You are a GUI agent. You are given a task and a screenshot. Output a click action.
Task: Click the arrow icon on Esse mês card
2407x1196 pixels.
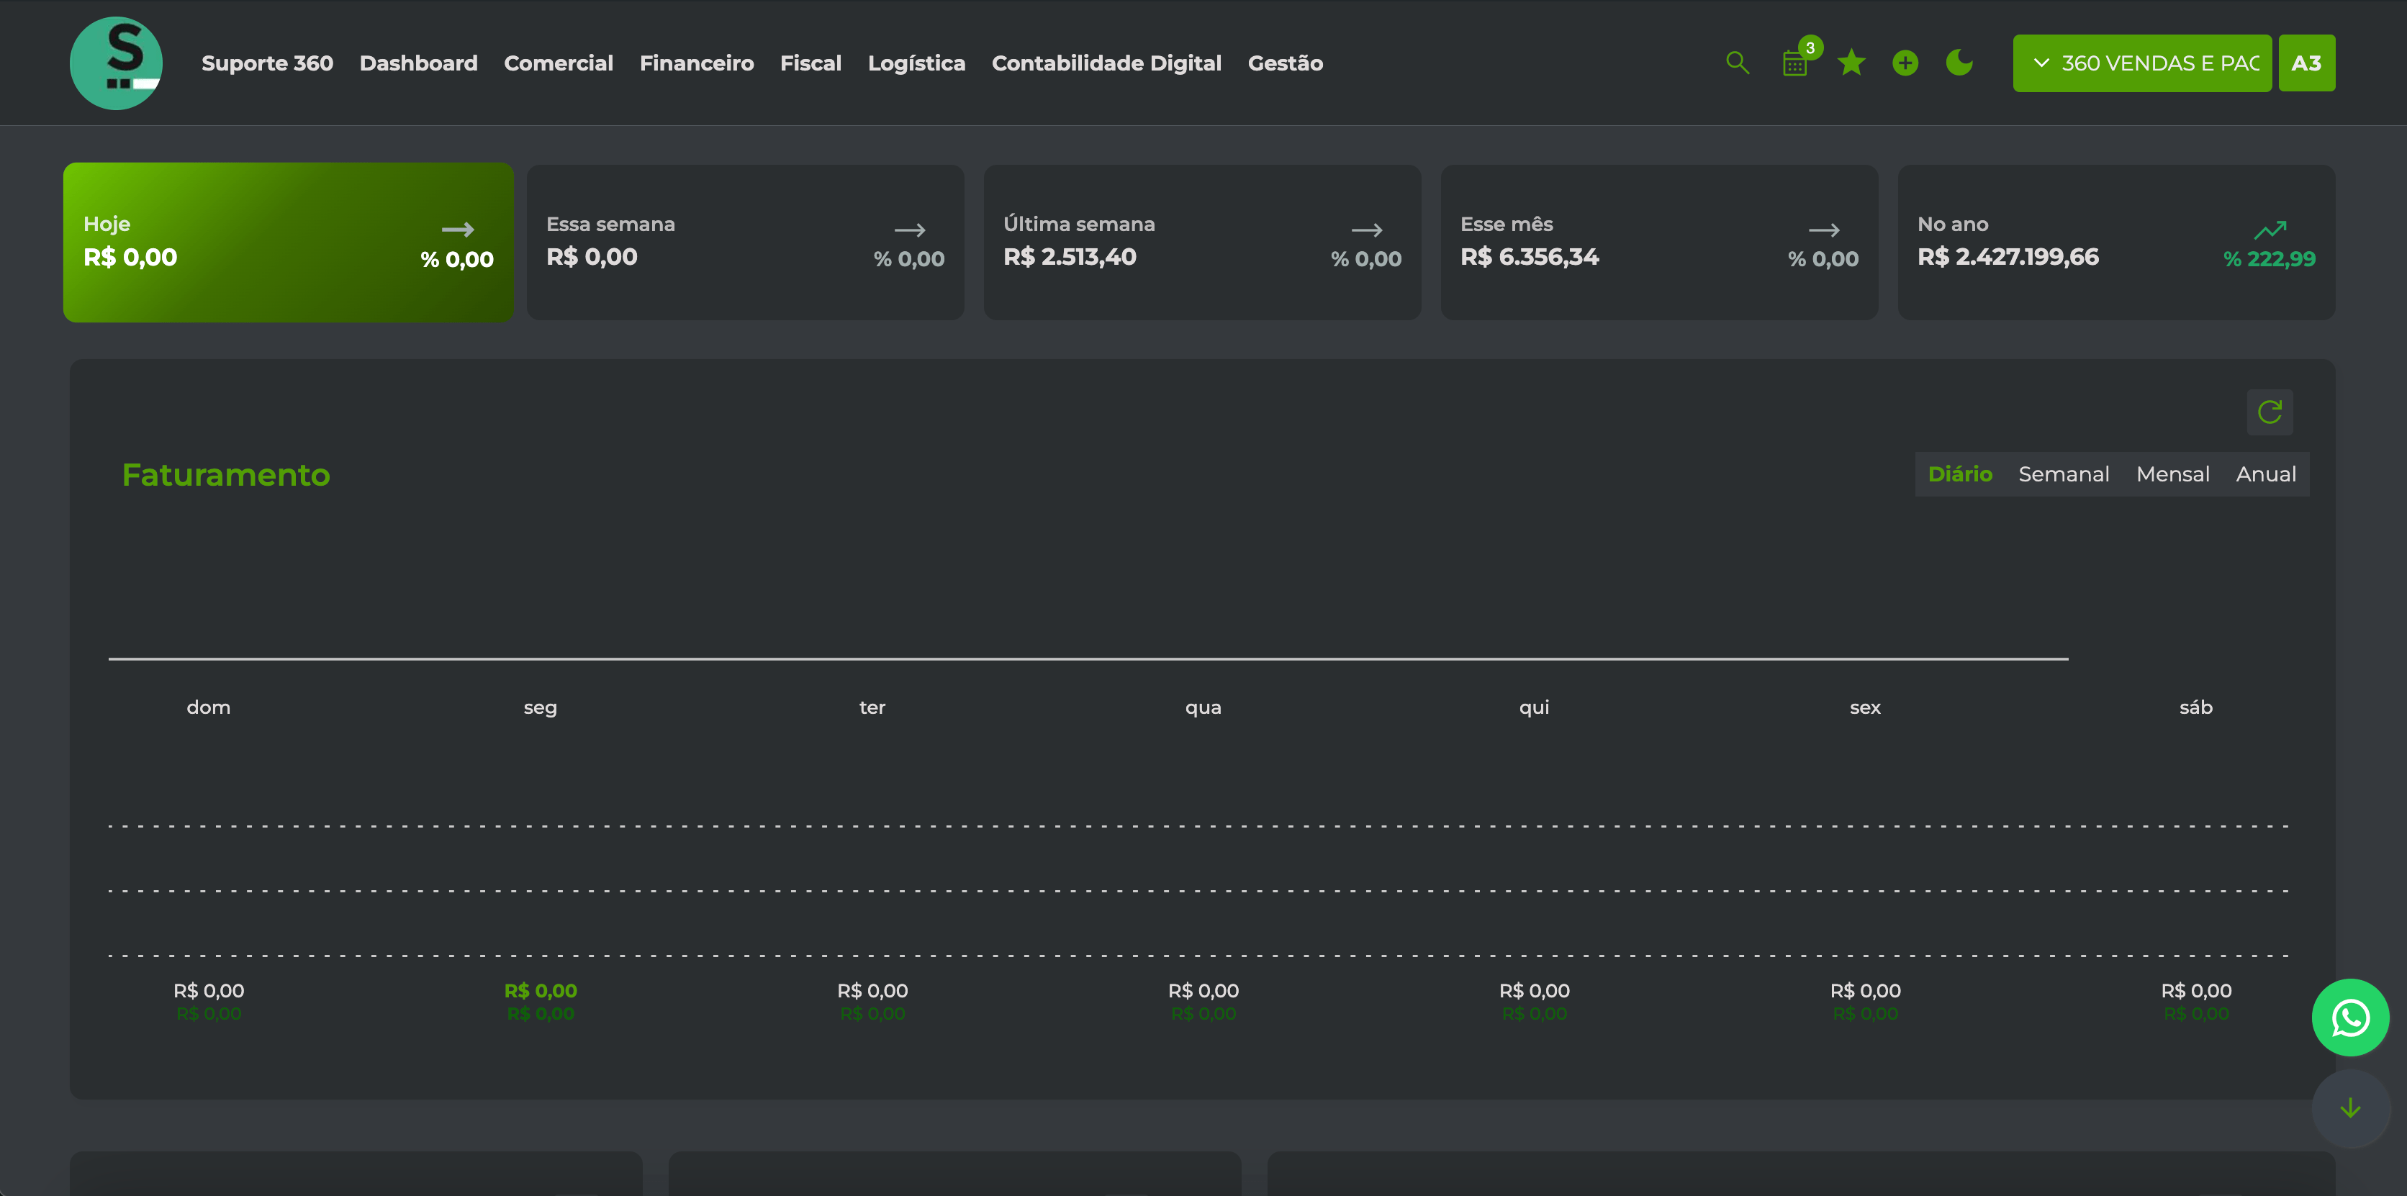click(x=1824, y=229)
